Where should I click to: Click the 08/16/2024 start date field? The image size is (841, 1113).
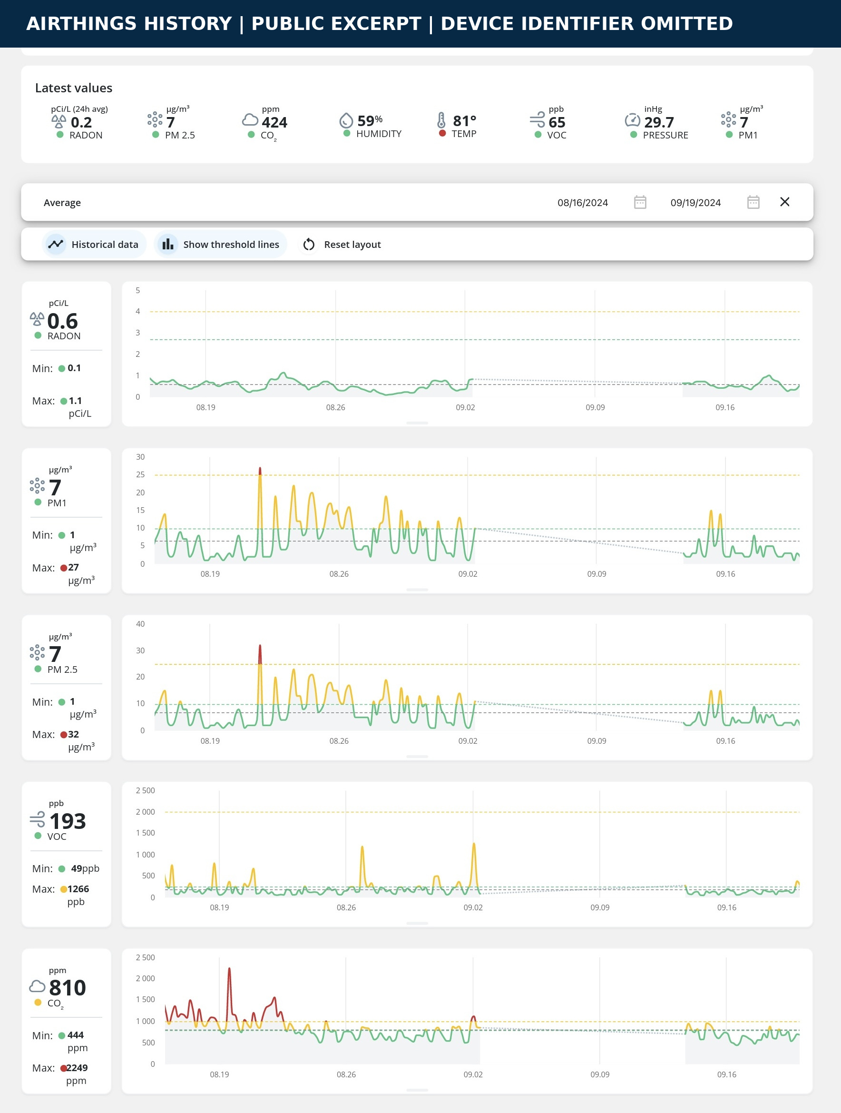coord(582,203)
